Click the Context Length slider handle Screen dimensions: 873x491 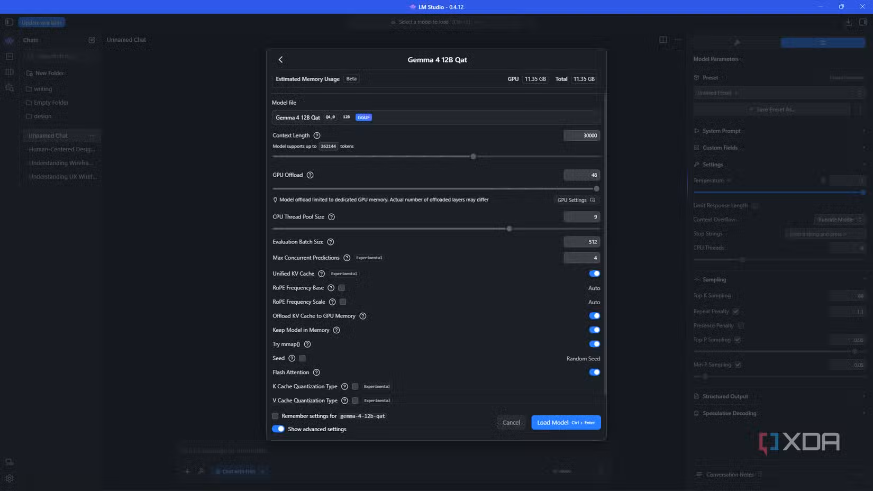point(473,157)
